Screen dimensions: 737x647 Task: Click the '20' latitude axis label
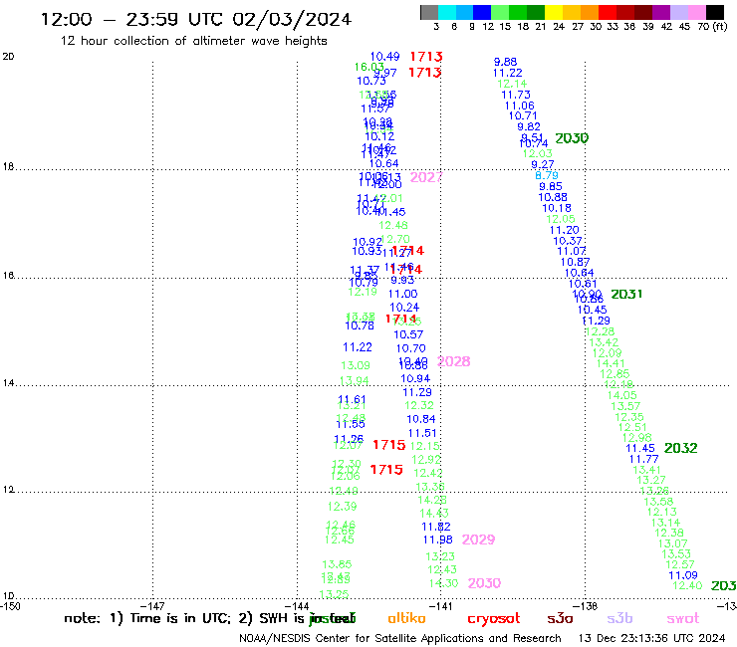point(8,57)
